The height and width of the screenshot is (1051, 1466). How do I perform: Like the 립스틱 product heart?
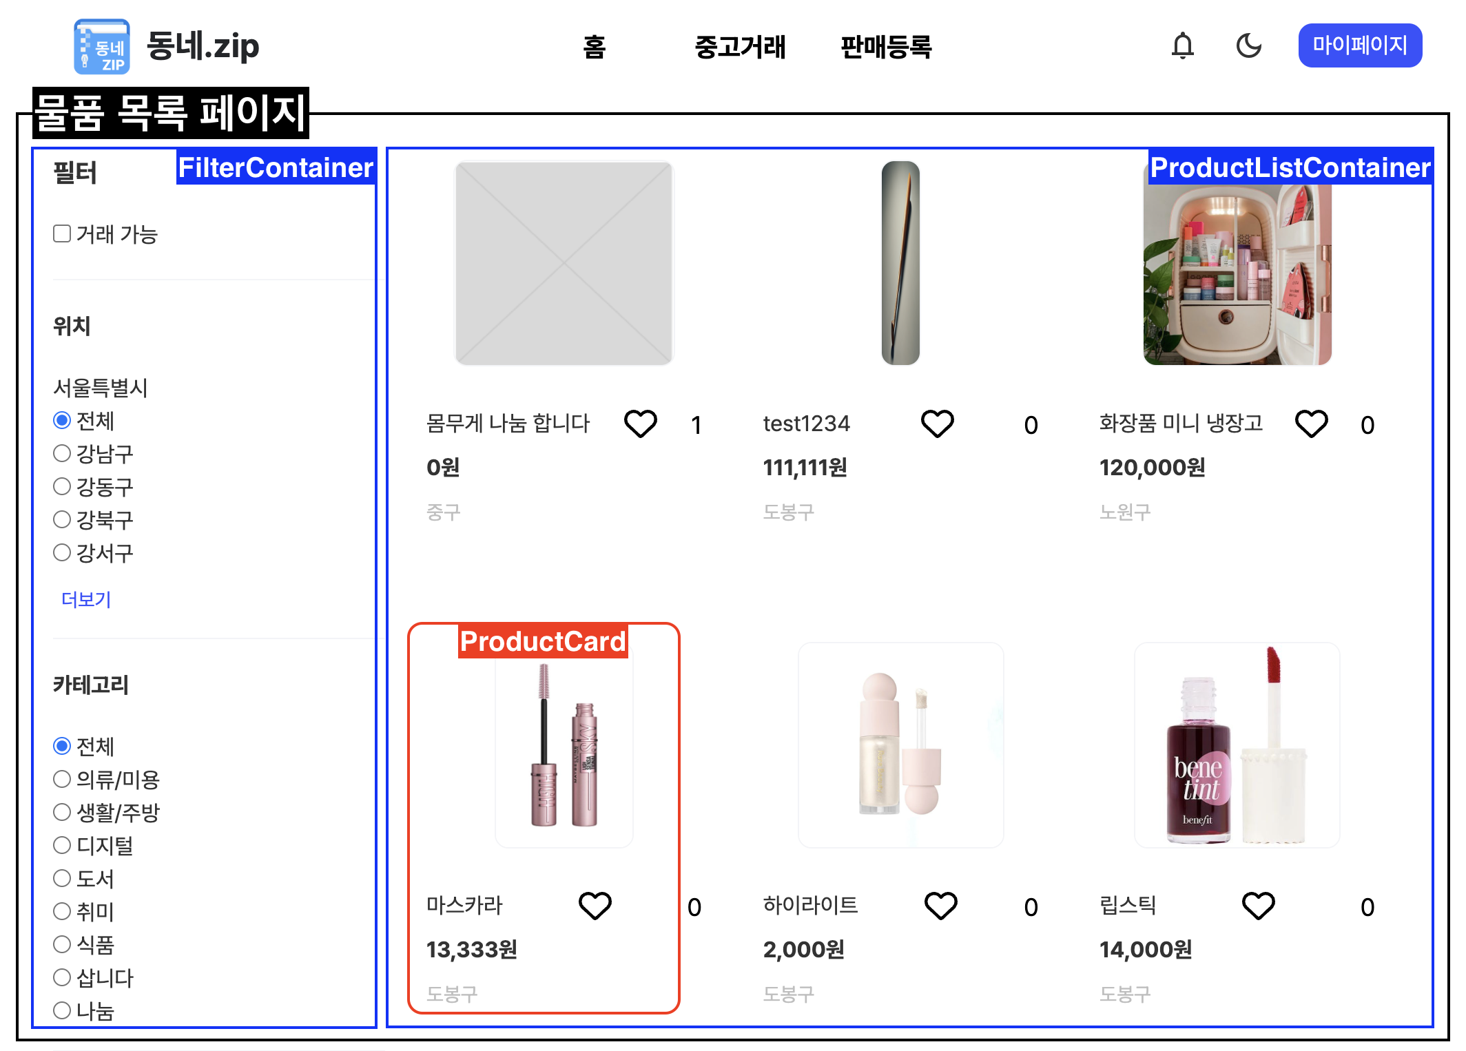pos(1258,906)
